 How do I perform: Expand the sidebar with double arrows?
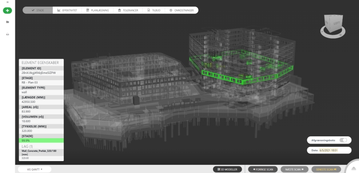tap(8, 2)
